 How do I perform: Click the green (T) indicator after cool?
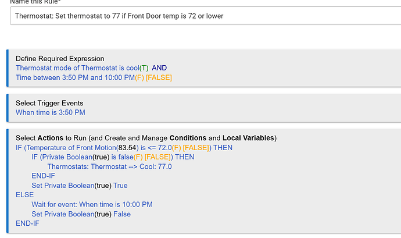(x=144, y=68)
